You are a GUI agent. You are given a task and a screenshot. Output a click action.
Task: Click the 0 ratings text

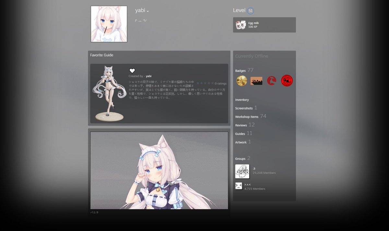[x=221, y=83]
